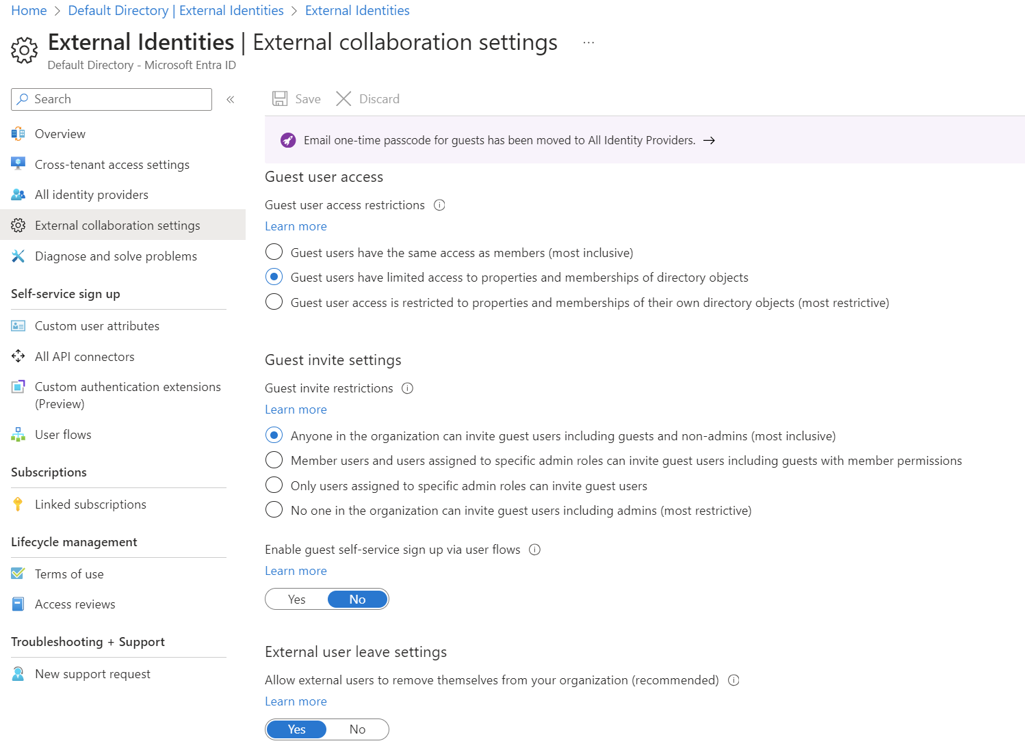Select Guest users have limited access radio button
Screen dimensions: 1025x752
[x=274, y=277]
